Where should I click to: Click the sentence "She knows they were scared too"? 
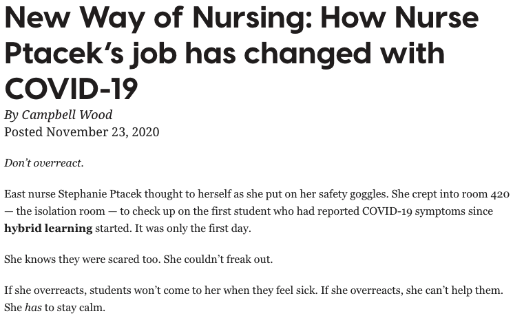click(x=82, y=259)
